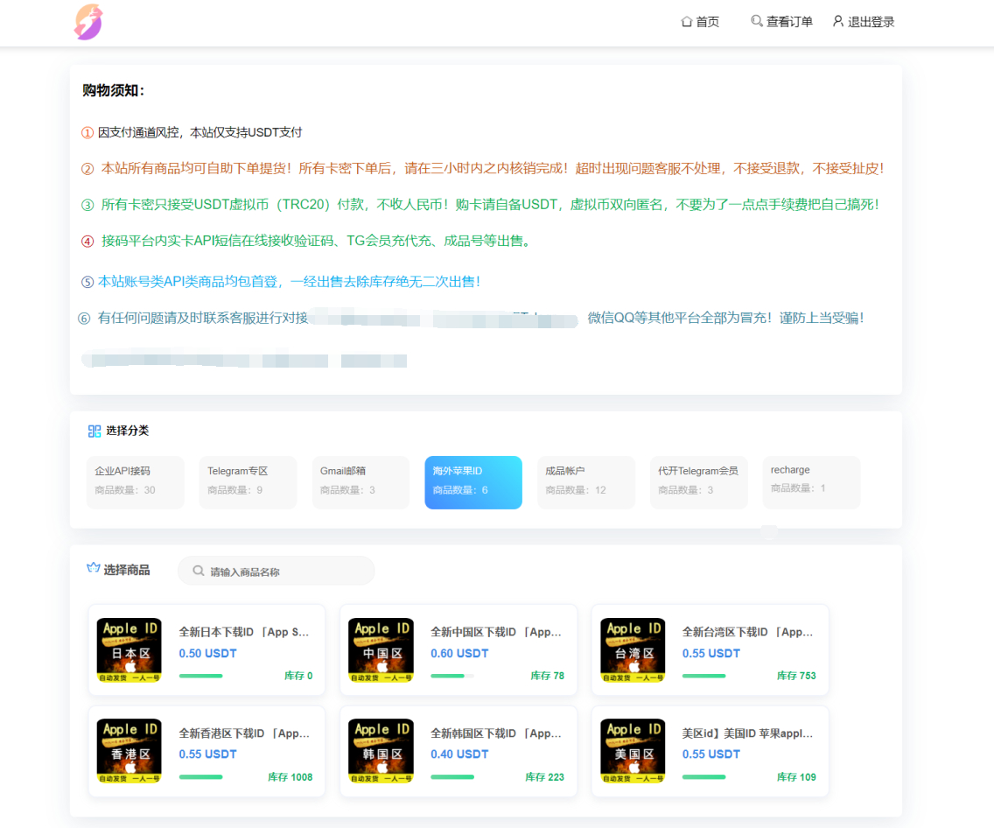
Task: Click the 0.40 USDT price on 韩国区 item
Action: pos(459,754)
